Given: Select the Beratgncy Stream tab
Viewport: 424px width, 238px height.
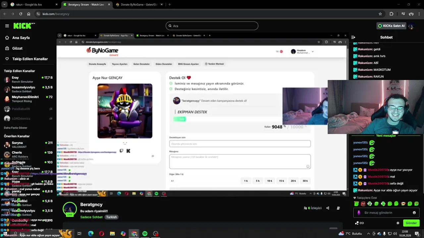Looking at the screenshot, I should (x=86, y=4).
